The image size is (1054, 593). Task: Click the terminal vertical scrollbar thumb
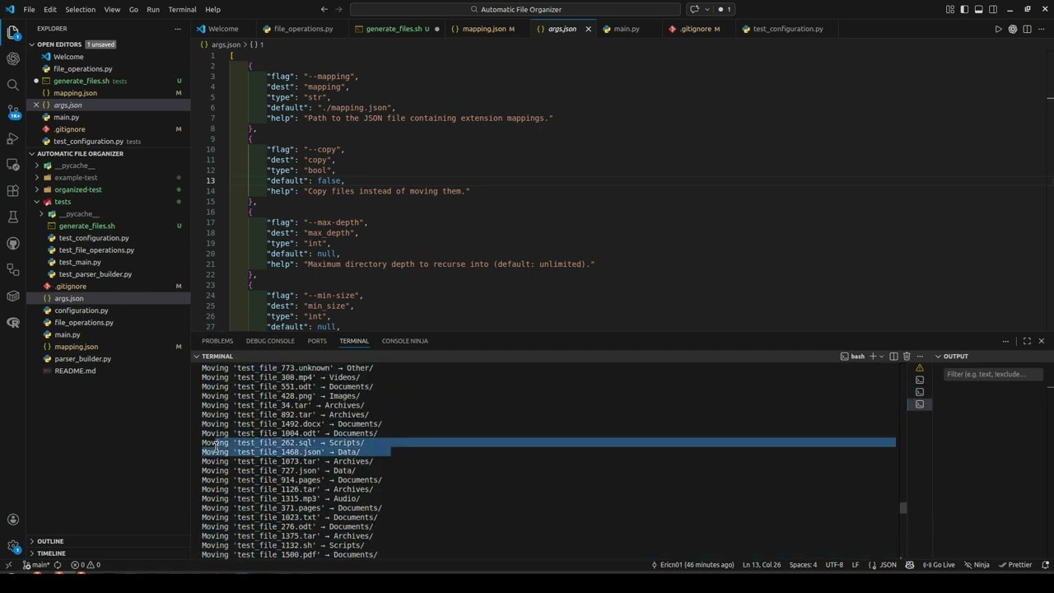(x=903, y=508)
